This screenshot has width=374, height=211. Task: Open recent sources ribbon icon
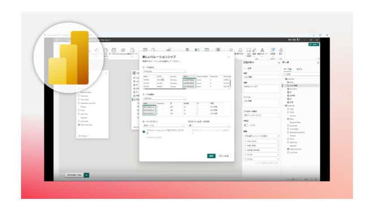pos(132,51)
